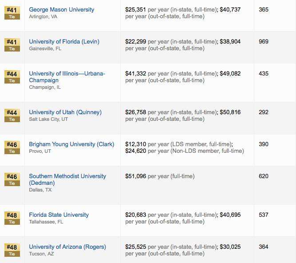Click University of Arizona's #48 Tie badge
This screenshot has height=263, width=296.
(x=12, y=250)
